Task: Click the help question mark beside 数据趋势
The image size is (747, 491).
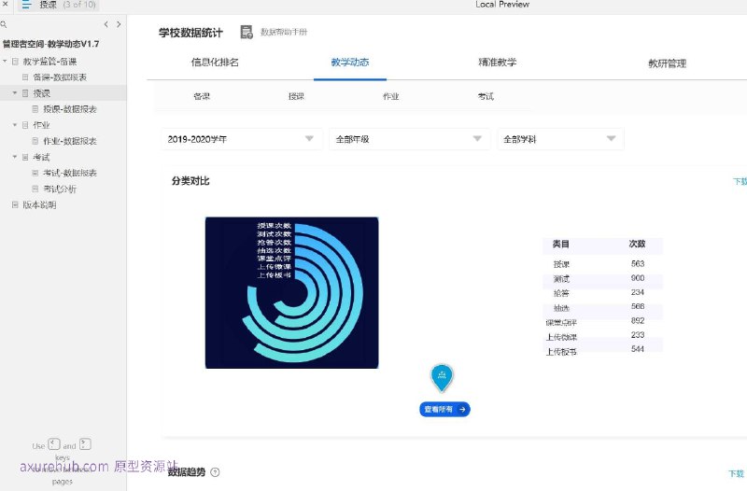Action: click(215, 472)
